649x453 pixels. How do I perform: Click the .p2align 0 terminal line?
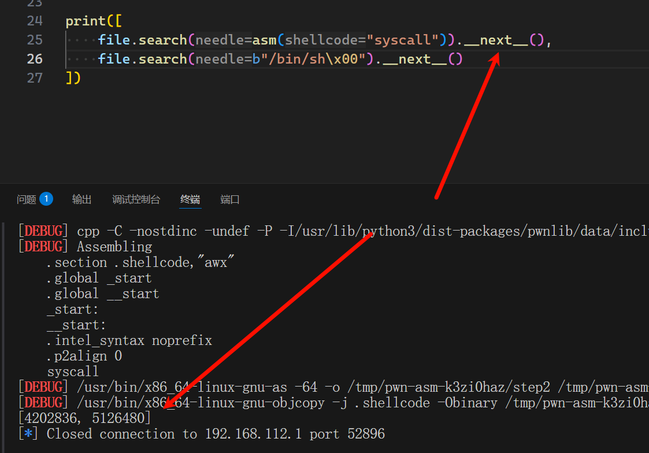click(84, 356)
